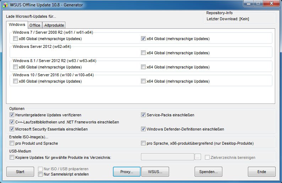Toggle Service-Packs einschließen option
The width and height of the screenshot is (282, 183).
click(143, 115)
